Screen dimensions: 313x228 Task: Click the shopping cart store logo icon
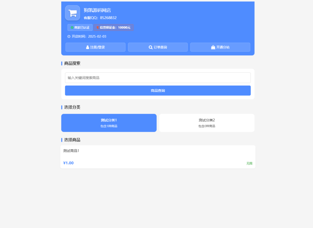point(72,13)
